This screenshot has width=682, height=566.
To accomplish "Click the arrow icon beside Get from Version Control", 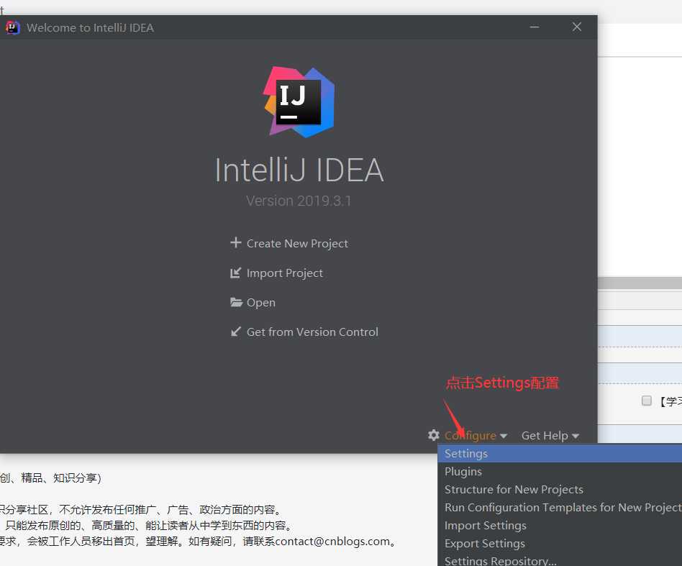I will 236,332.
